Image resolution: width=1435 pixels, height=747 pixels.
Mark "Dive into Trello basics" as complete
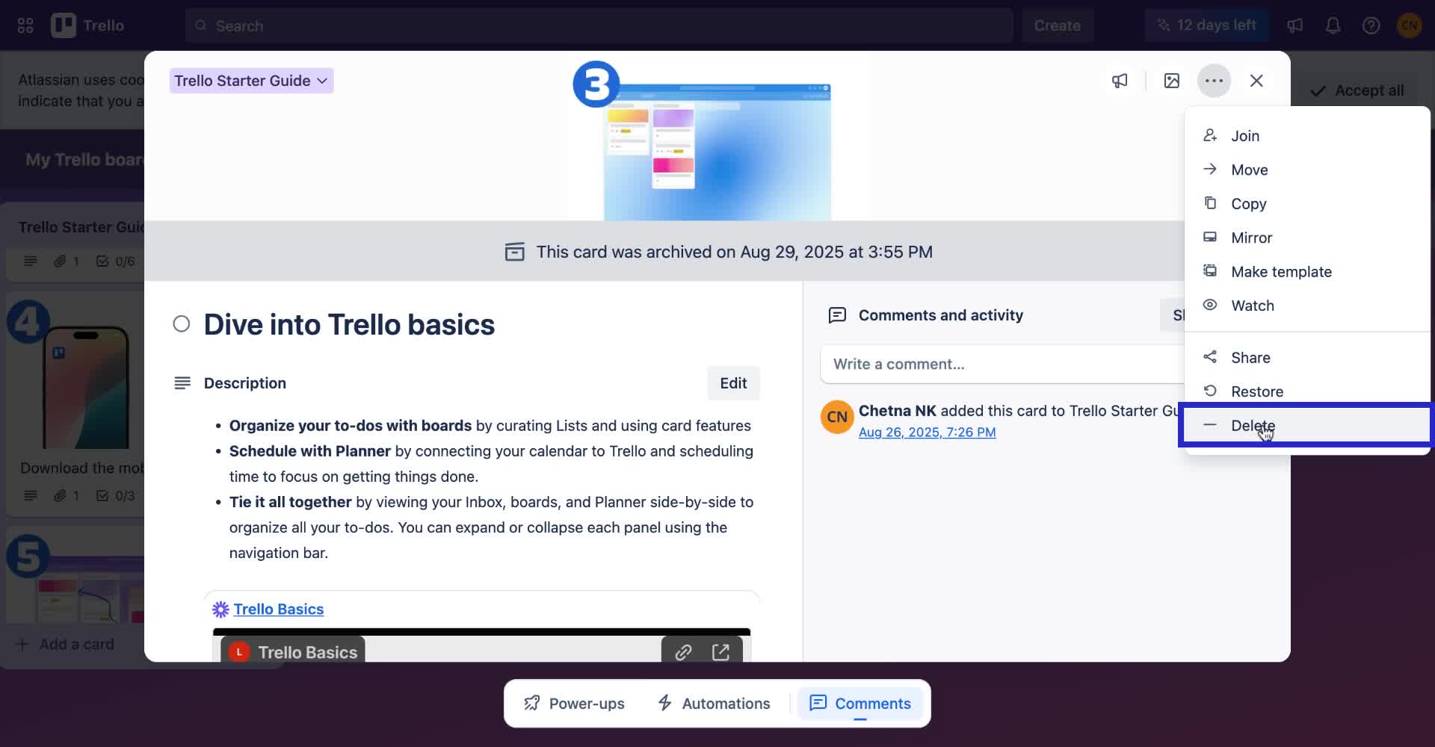(x=181, y=323)
